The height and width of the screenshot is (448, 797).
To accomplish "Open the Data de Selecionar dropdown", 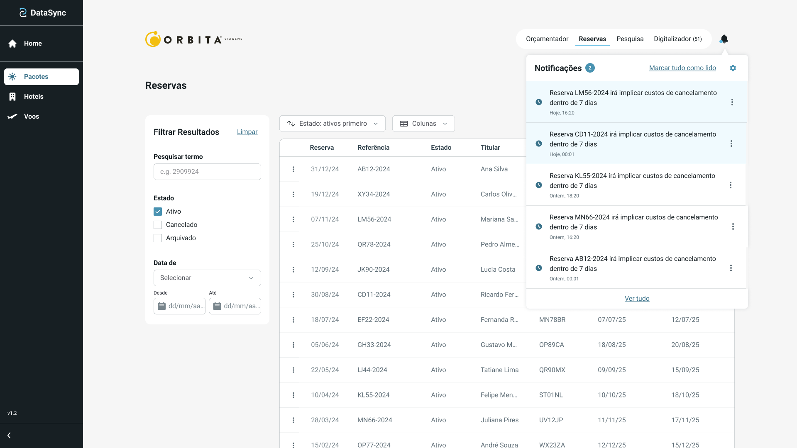I will [x=207, y=278].
